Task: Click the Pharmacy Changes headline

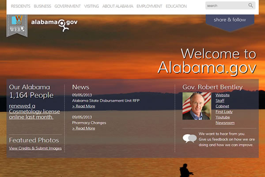Action: [89, 123]
